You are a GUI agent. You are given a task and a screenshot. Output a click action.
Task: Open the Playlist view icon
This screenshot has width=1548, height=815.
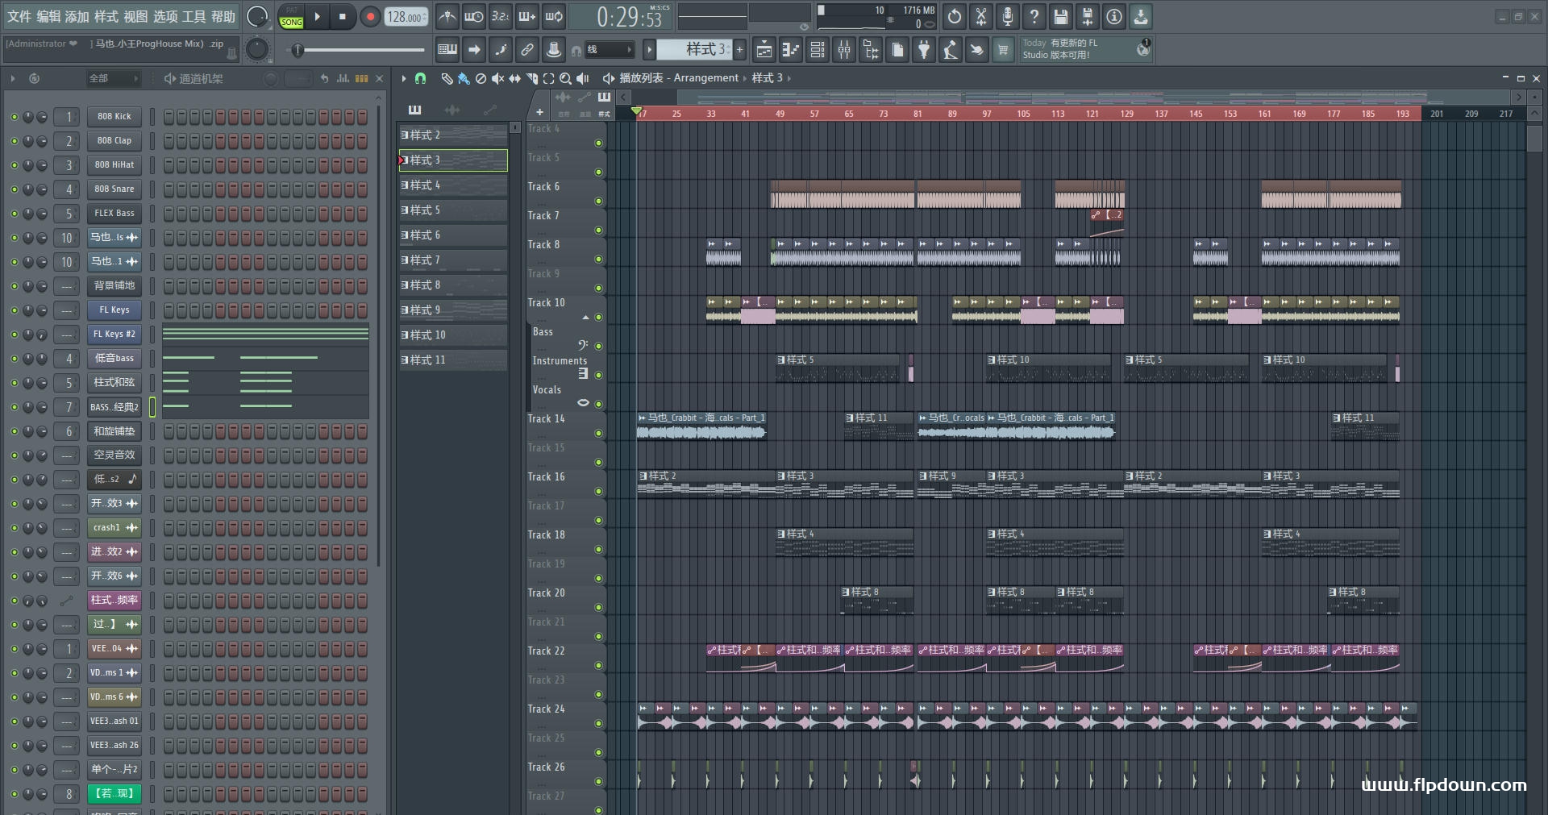coord(764,50)
